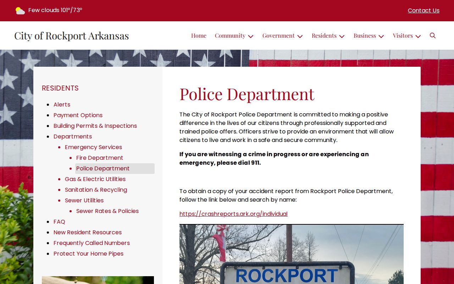Expand the Visitors menu chevron
This screenshot has height=284, width=454.
[x=418, y=36]
